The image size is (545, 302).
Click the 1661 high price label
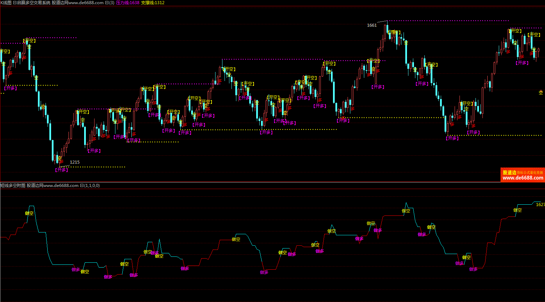(x=372, y=25)
